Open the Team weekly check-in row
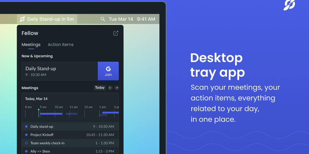The width and height of the screenshot is (309, 154). (70, 143)
